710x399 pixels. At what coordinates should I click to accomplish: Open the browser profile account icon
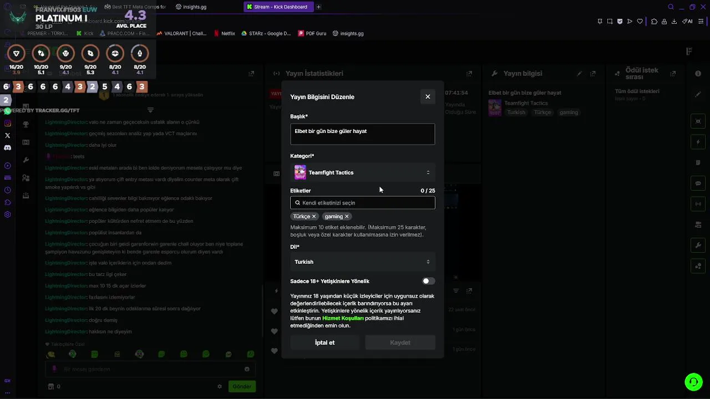click(664, 22)
